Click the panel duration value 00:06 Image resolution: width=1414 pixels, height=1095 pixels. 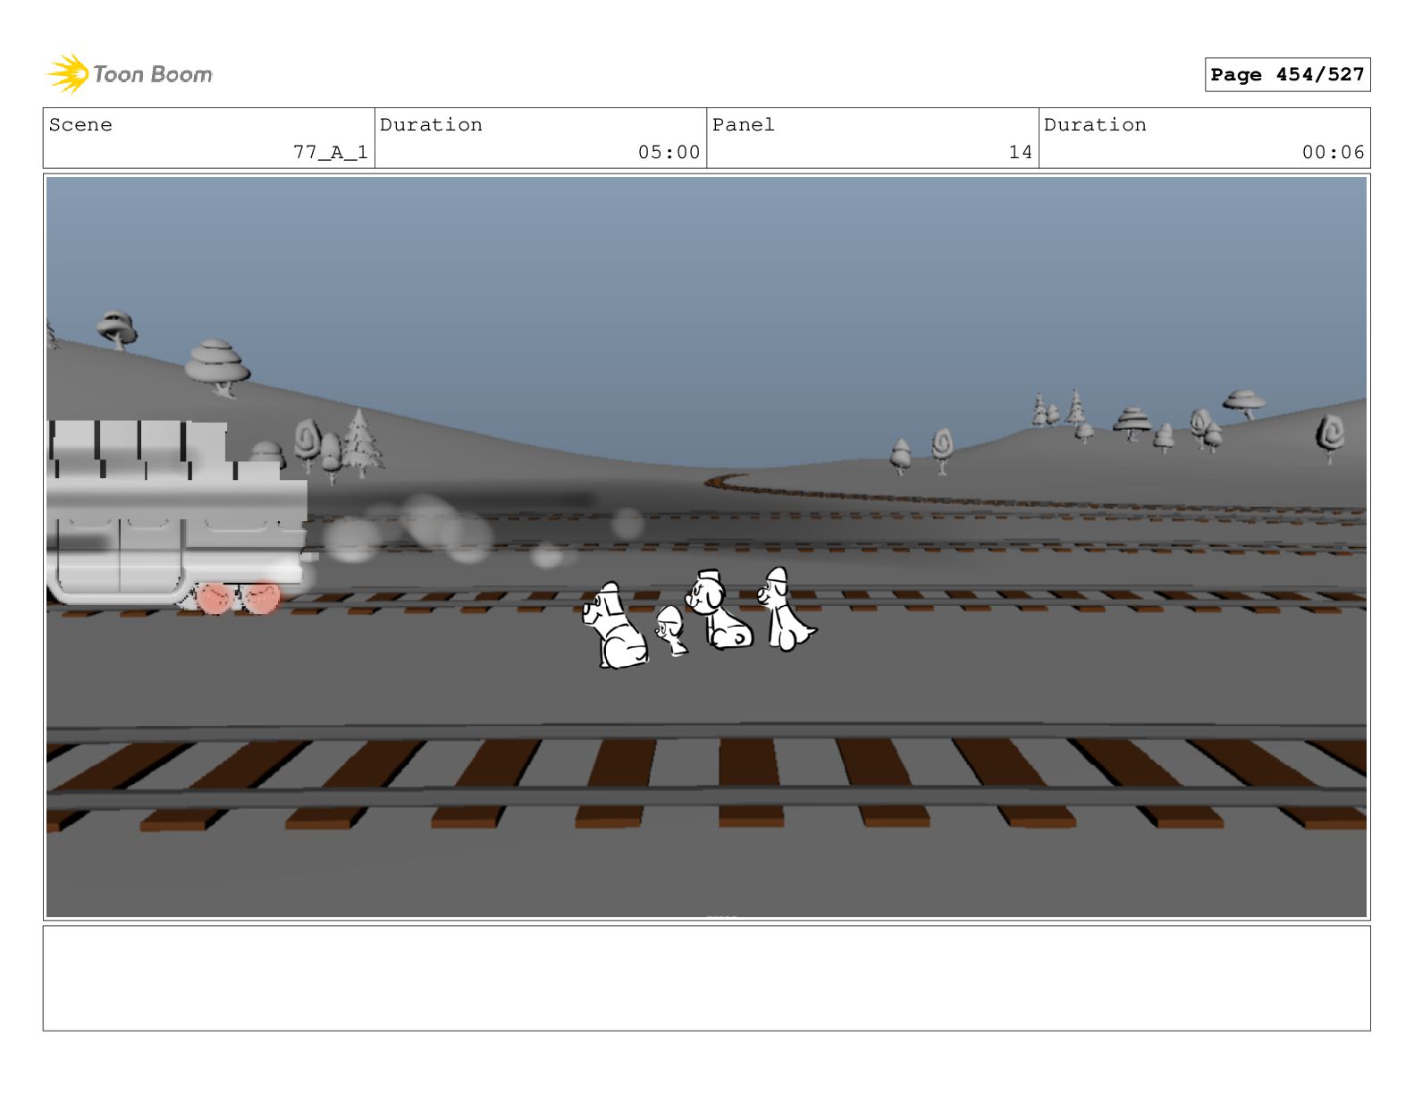click(x=1333, y=153)
